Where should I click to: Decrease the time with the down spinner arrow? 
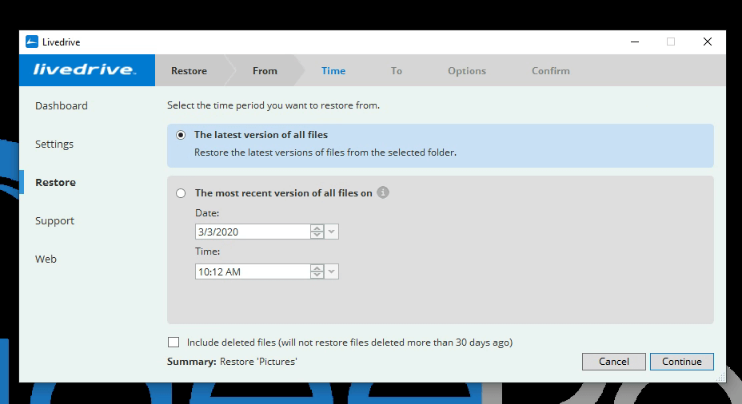tap(317, 275)
